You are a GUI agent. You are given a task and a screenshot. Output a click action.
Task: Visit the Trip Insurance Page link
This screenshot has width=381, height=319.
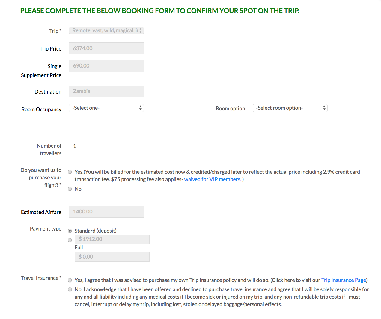(344, 280)
